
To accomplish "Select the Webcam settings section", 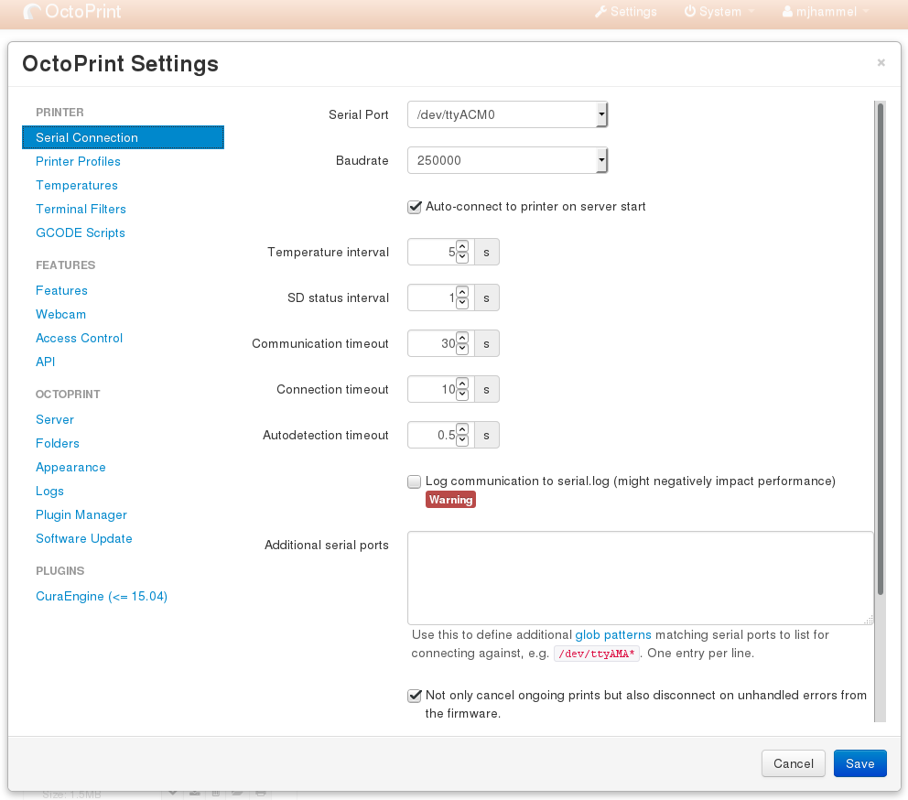I will pyautogui.click(x=60, y=315).
